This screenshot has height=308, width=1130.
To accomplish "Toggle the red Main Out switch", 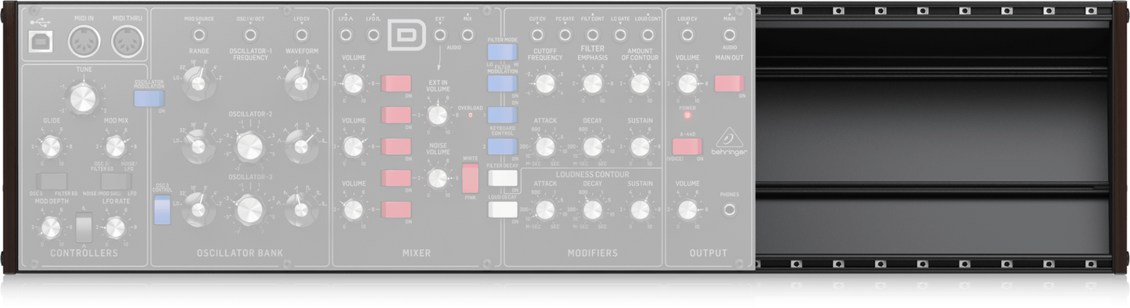I will coord(730,84).
